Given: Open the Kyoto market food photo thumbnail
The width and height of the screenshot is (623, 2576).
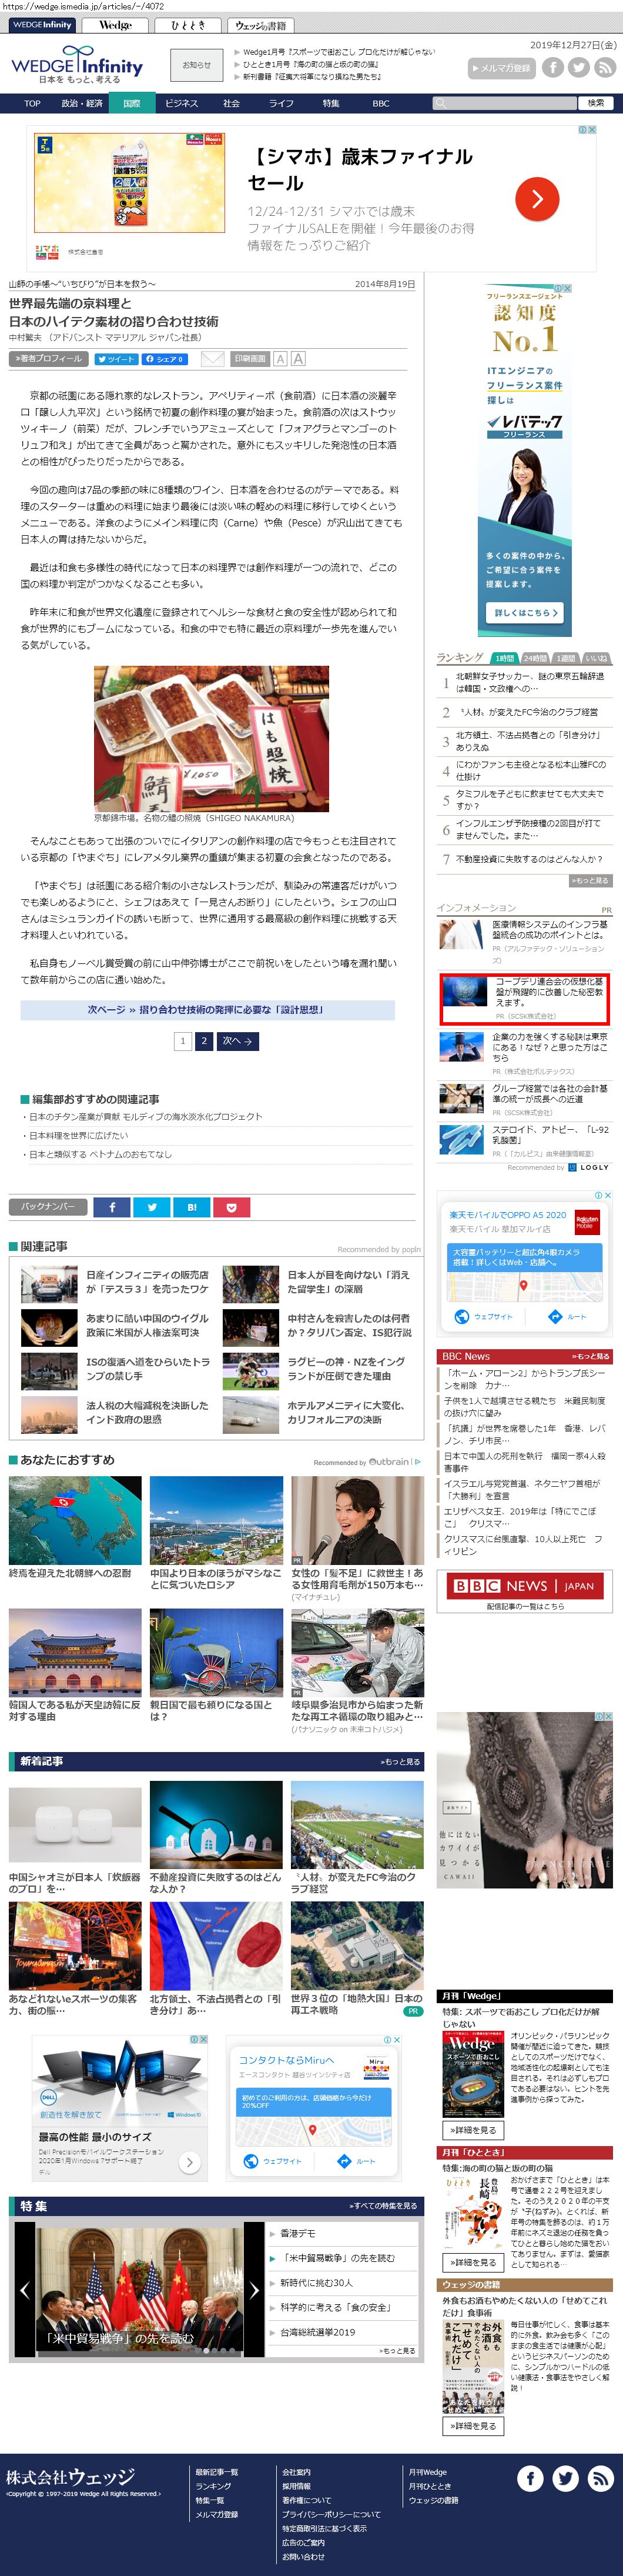Looking at the screenshot, I should point(211,738).
